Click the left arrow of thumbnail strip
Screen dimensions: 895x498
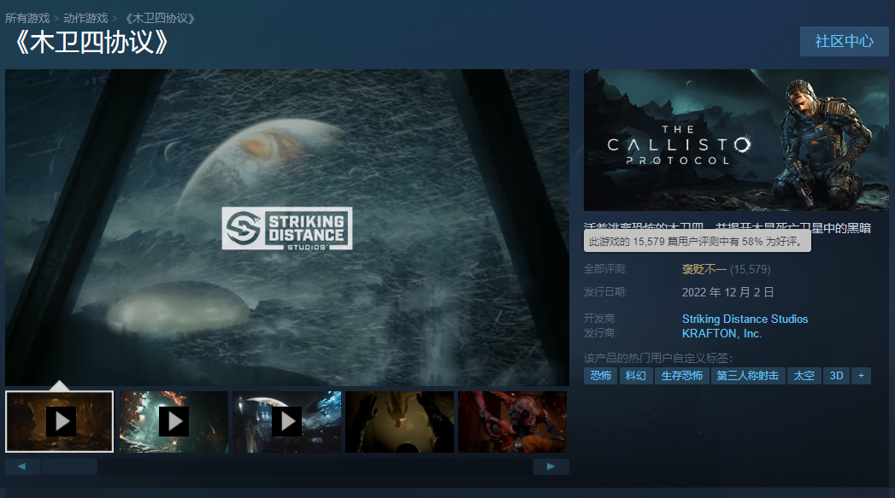point(22,466)
